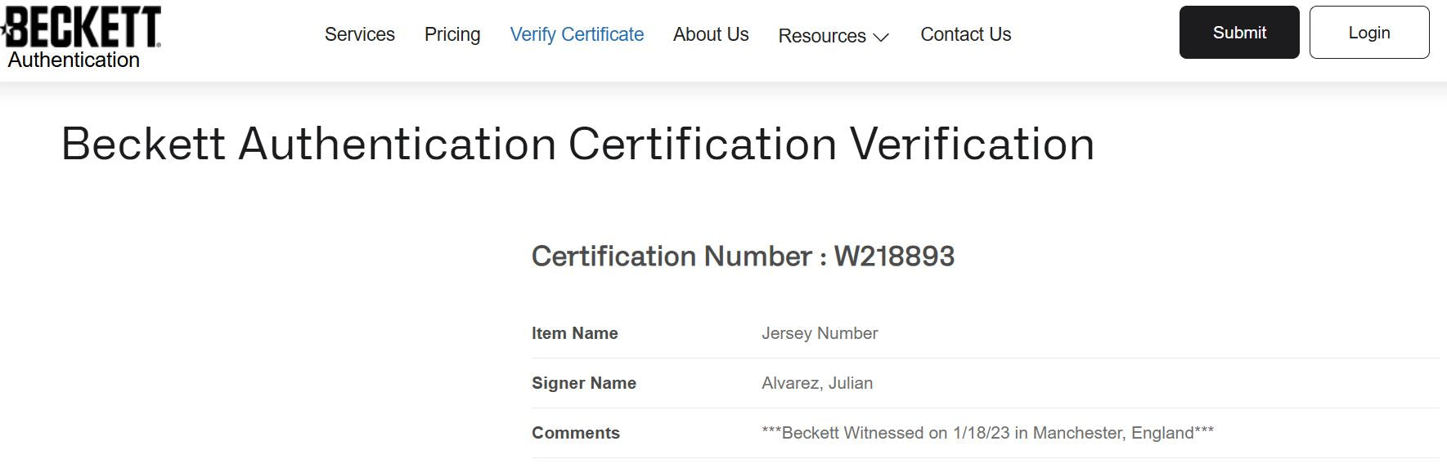The image size is (1447, 468).
Task: Select the Verify Certificate nav link
Action: click(577, 34)
